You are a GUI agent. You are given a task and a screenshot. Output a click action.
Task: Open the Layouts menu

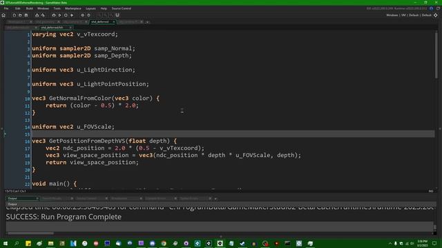pos(90,8)
